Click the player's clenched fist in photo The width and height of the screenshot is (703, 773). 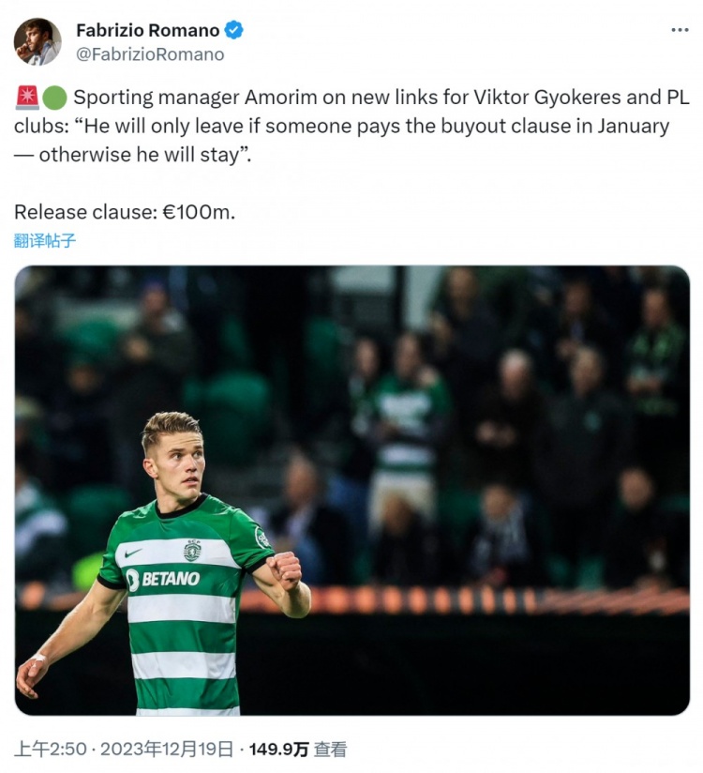(284, 567)
